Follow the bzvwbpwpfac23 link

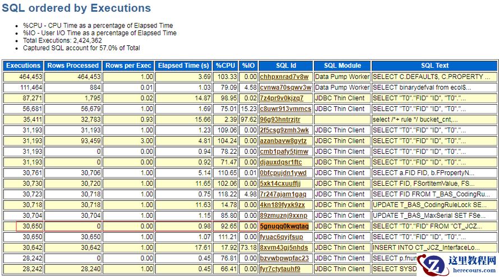point(284,259)
